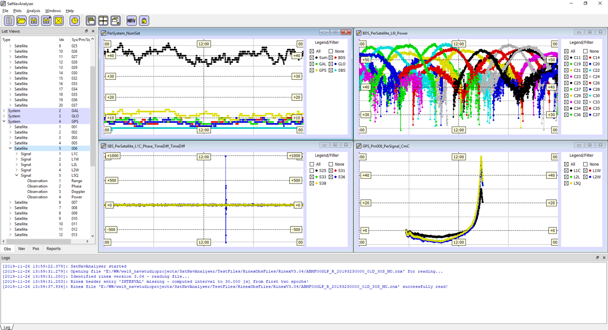The image size is (608, 330).
Task: Click the yellow GPS color marker in legend
Action: [316, 70]
